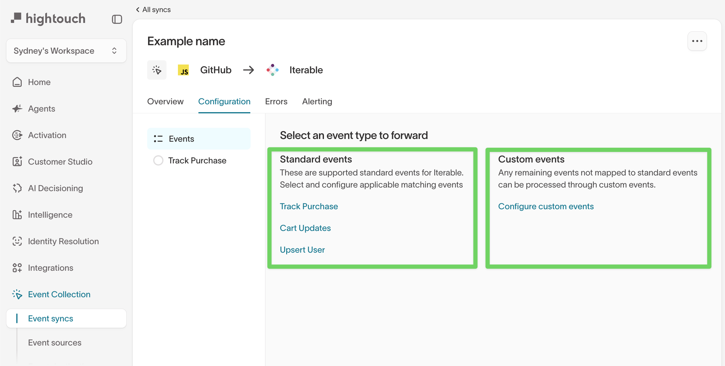Open Agents sparkle icon
The height and width of the screenshot is (366, 725).
(17, 109)
